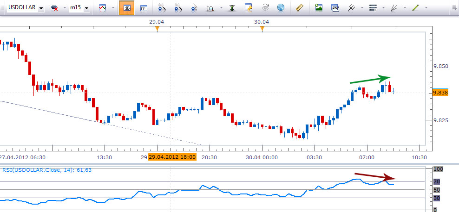459x212 pixels.
Task: Click the 07:00 time axis label
Action: (367, 157)
